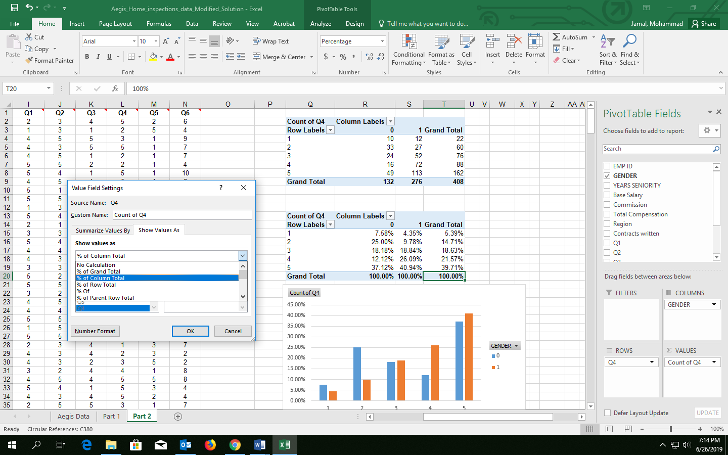Screen dimensions: 728x455
Task: Click the Format Painter brush
Action: tap(29, 60)
